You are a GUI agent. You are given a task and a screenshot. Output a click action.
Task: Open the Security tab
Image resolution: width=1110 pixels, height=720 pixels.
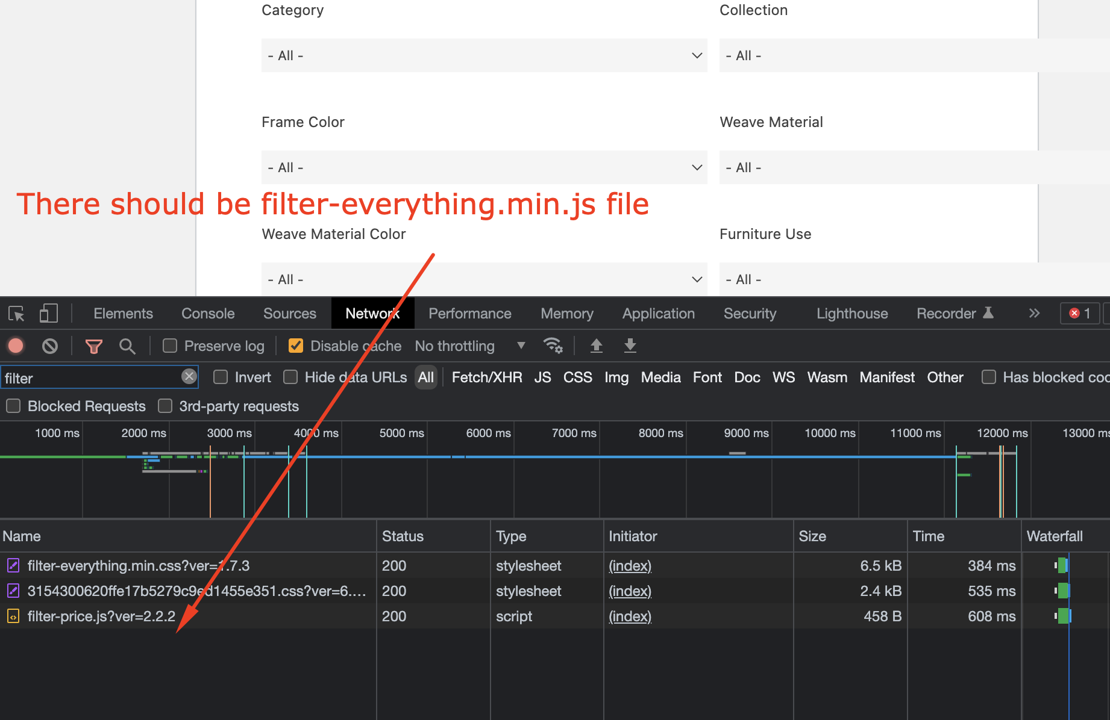[750, 314]
